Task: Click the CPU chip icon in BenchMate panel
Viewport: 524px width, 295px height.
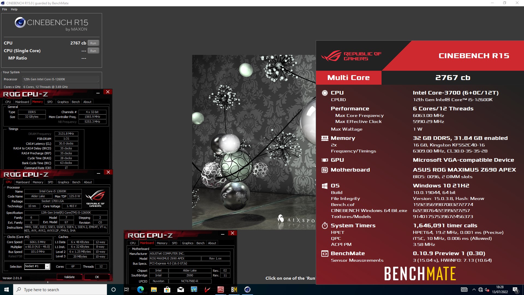Action: [x=324, y=93]
